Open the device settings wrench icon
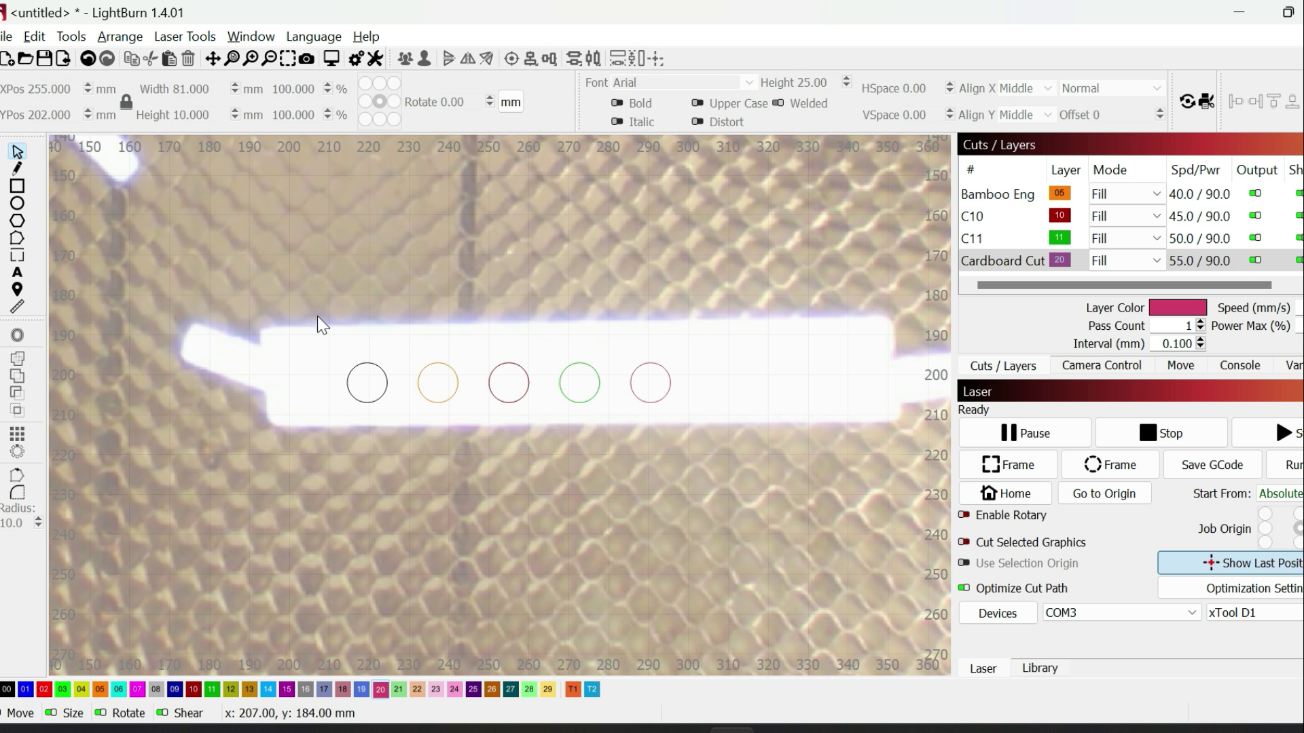The image size is (1304, 733). [375, 59]
